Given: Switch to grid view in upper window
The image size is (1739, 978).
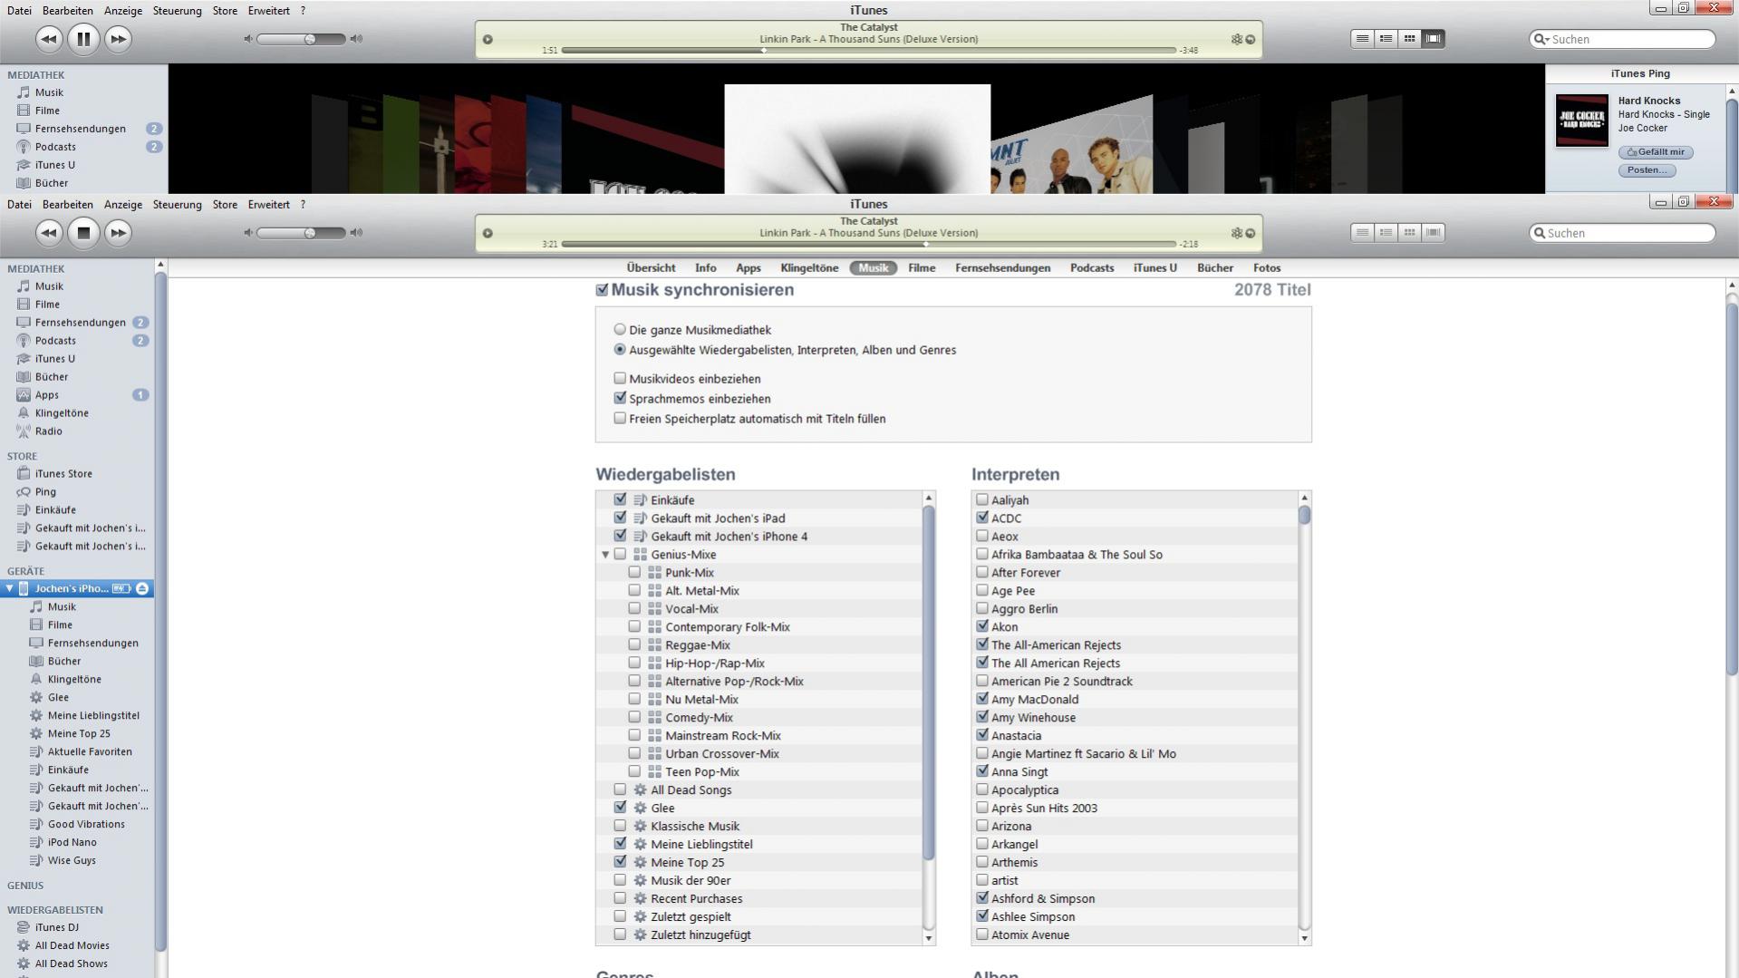Looking at the screenshot, I should (x=1409, y=39).
